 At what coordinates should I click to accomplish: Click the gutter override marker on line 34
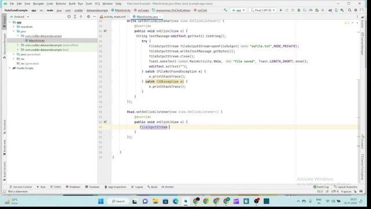[105, 31]
